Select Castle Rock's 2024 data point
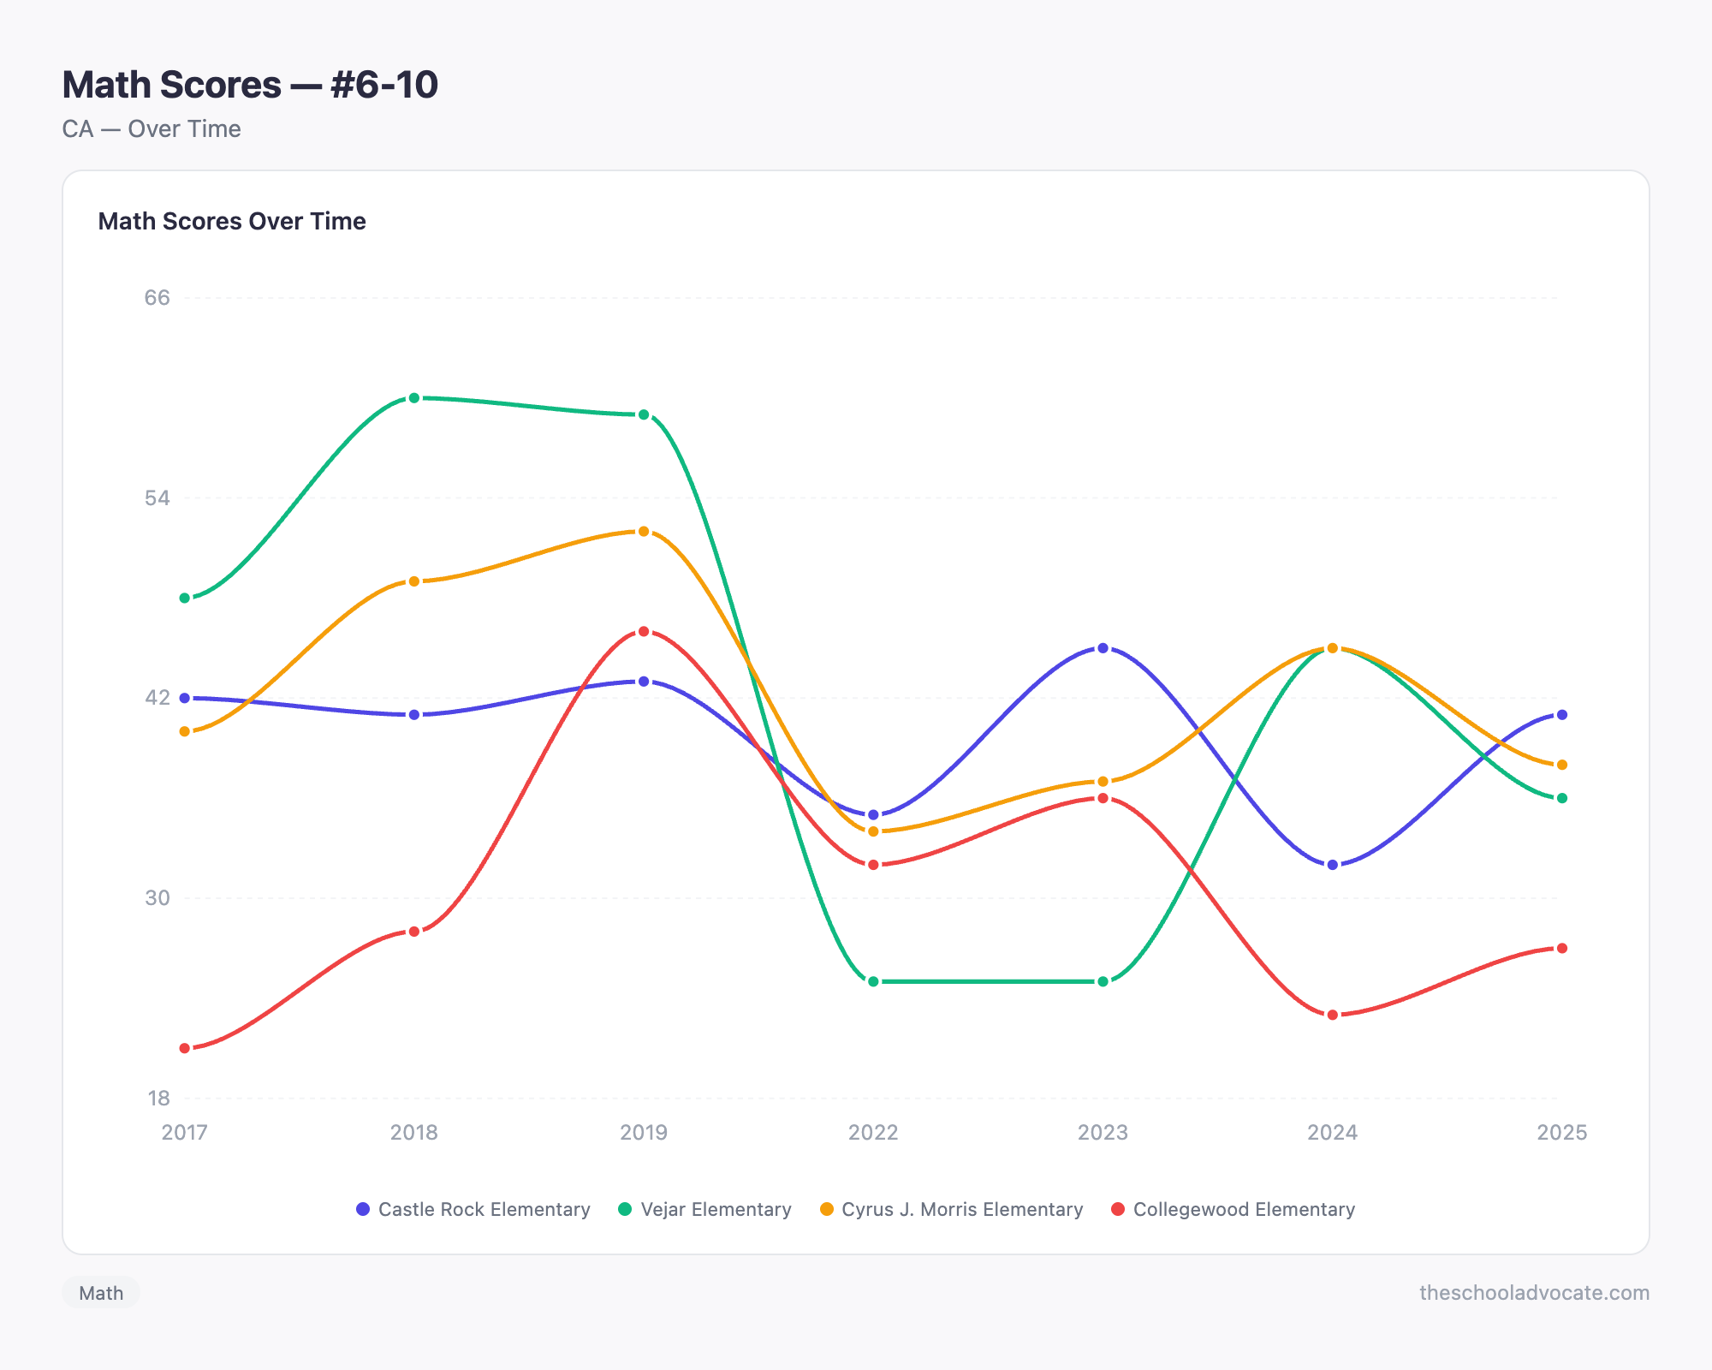This screenshot has width=1712, height=1370. point(1332,865)
